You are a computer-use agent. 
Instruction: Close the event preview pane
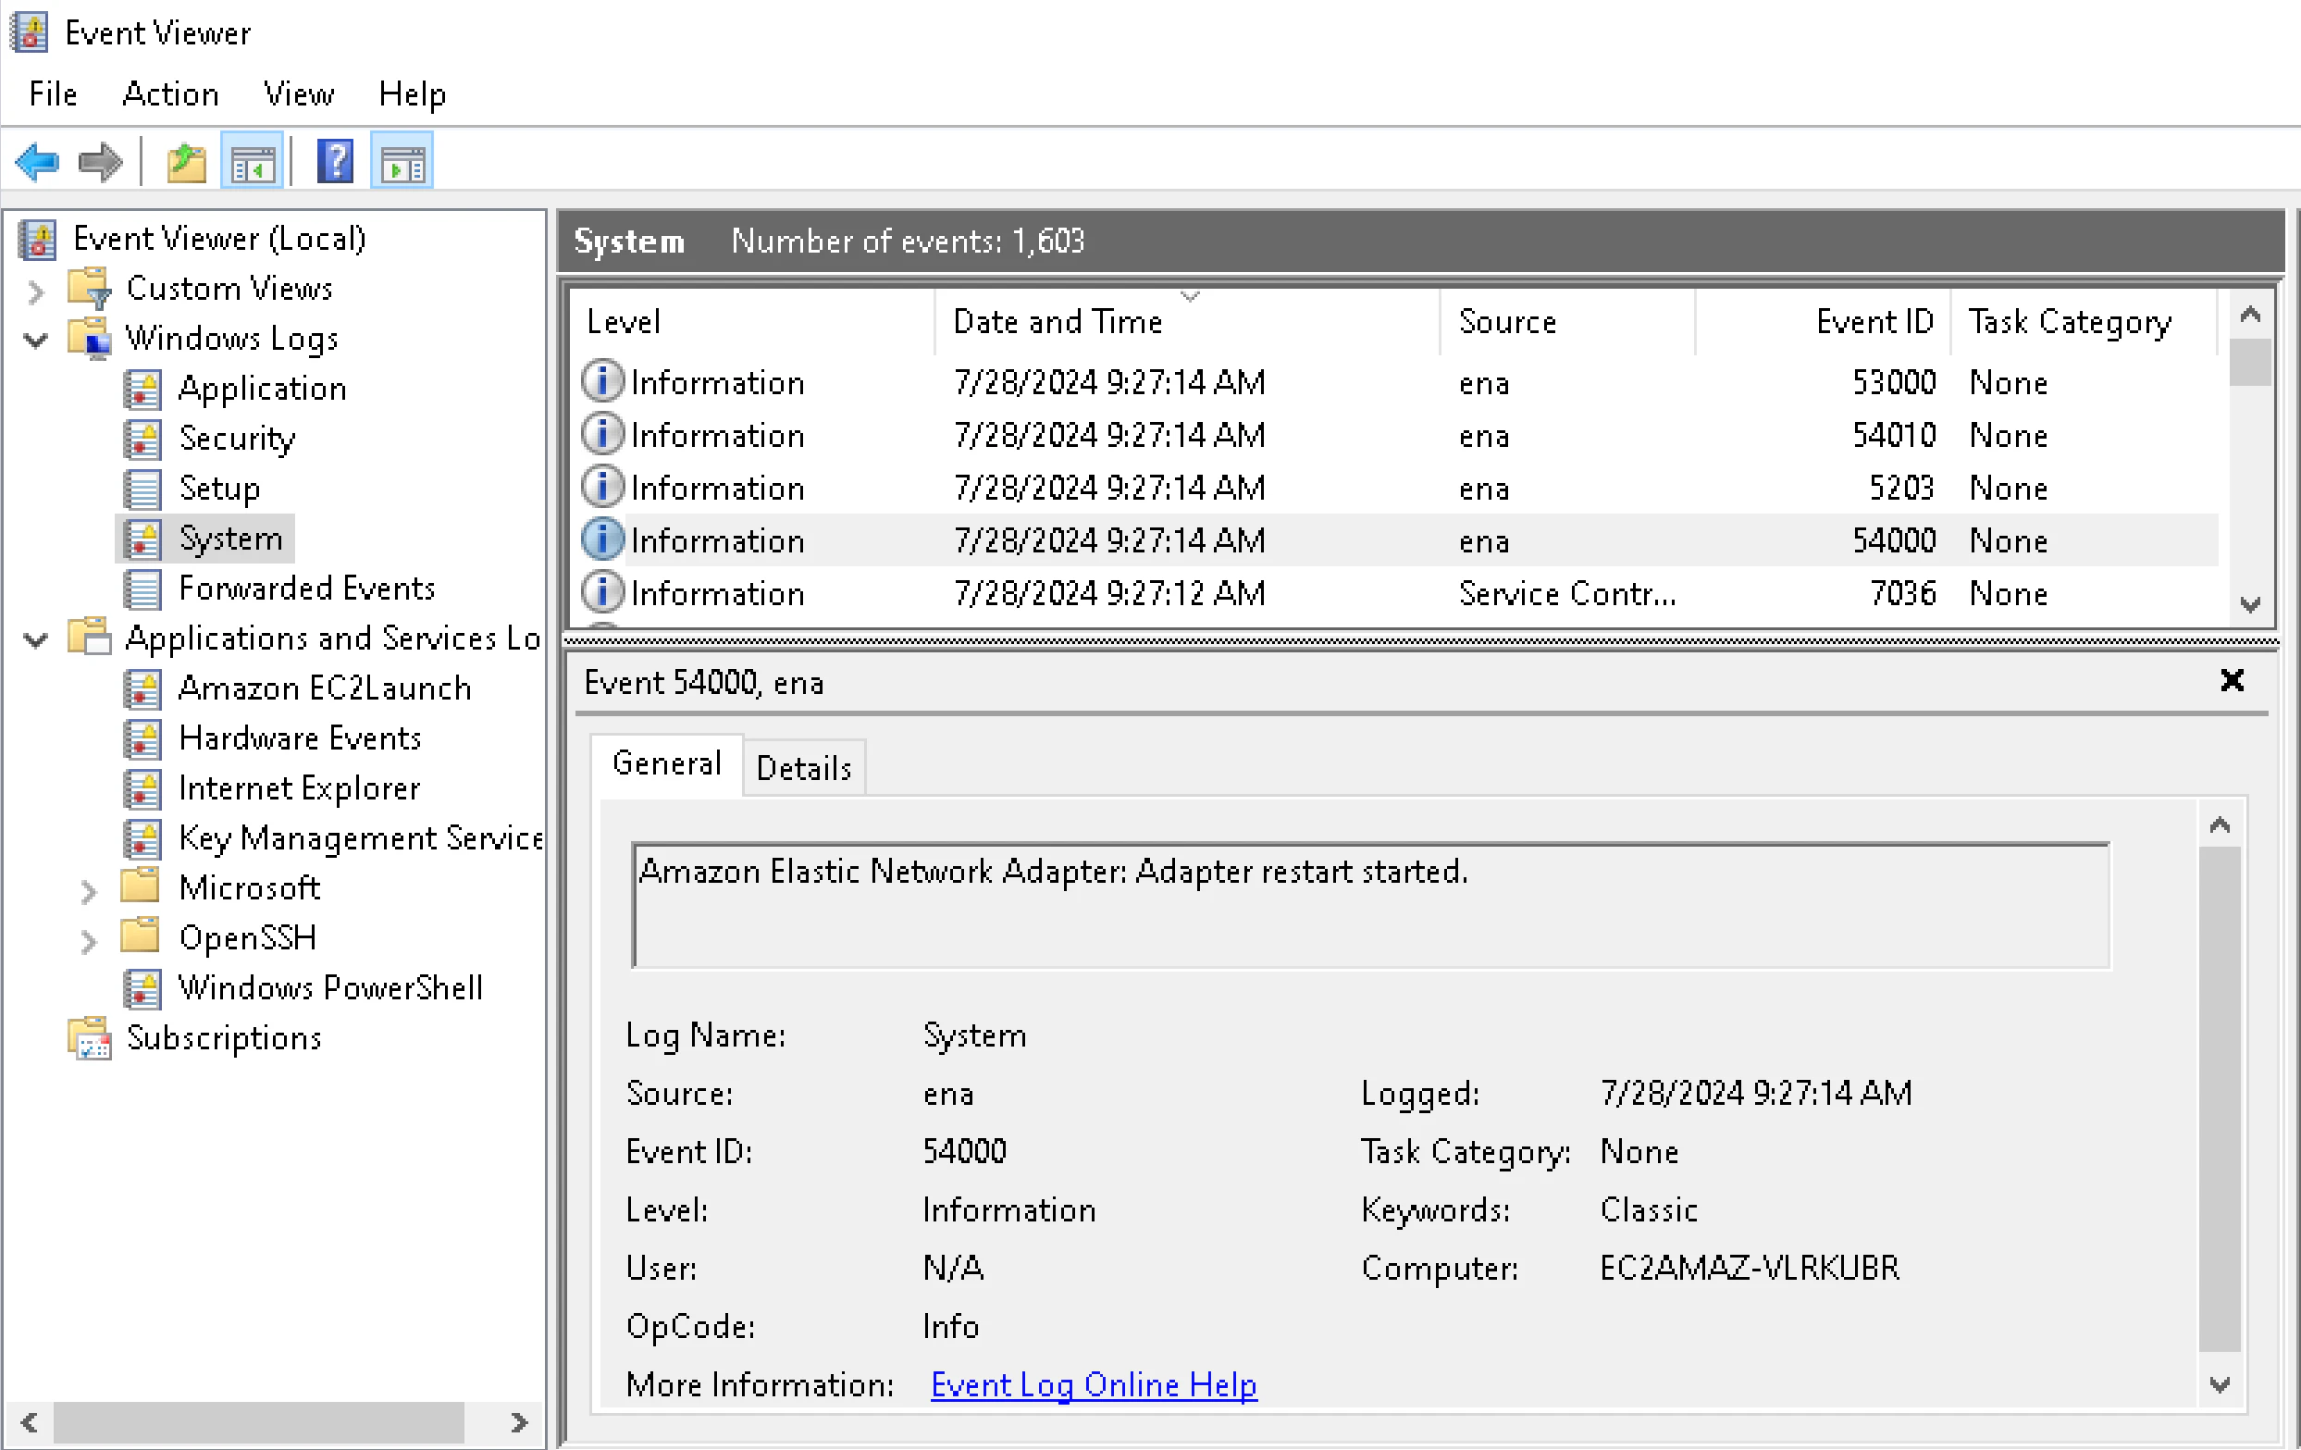(2233, 682)
